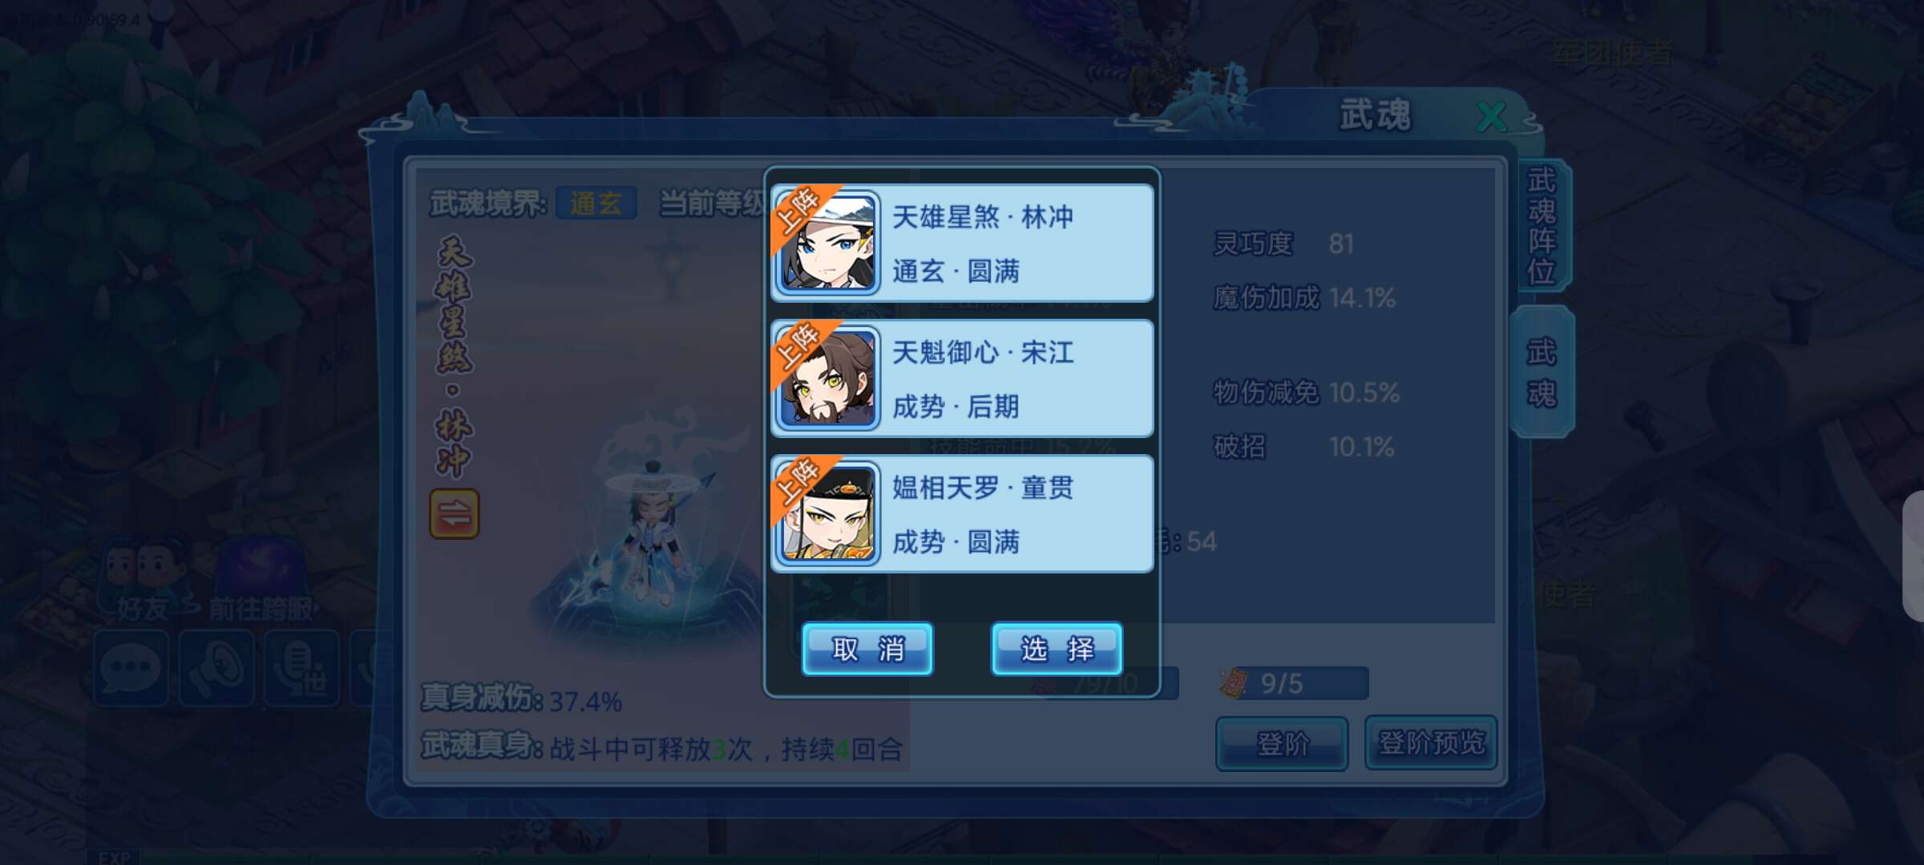Choose the 媪相天罗·童贯 list entry
This screenshot has width=1924, height=865.
pyautogui.click(x=962, y=514)
